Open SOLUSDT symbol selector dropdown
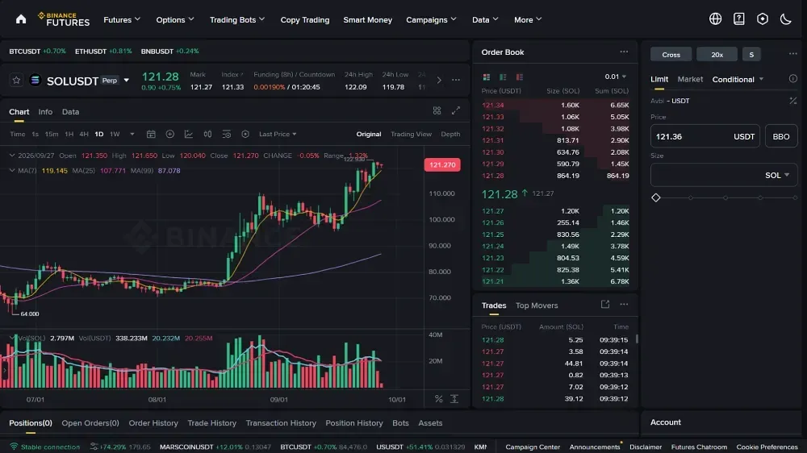The image size is (807, 453). (x=126, y=81)
